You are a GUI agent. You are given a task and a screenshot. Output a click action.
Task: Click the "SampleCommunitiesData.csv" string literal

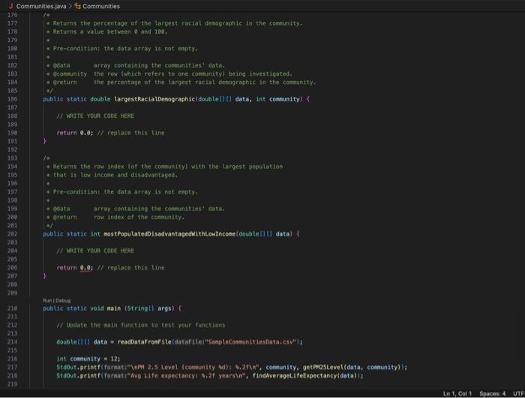tap(251, 342)
